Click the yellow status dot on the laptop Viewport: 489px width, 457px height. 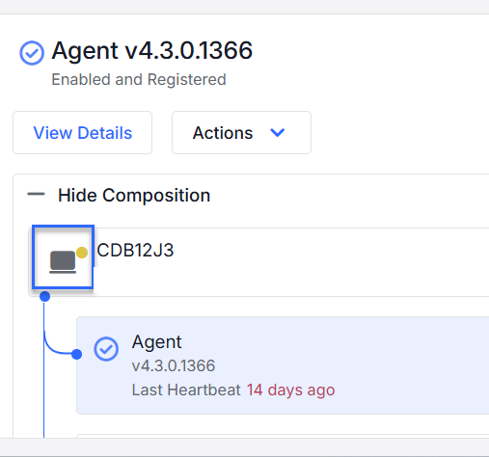[82, 253]
